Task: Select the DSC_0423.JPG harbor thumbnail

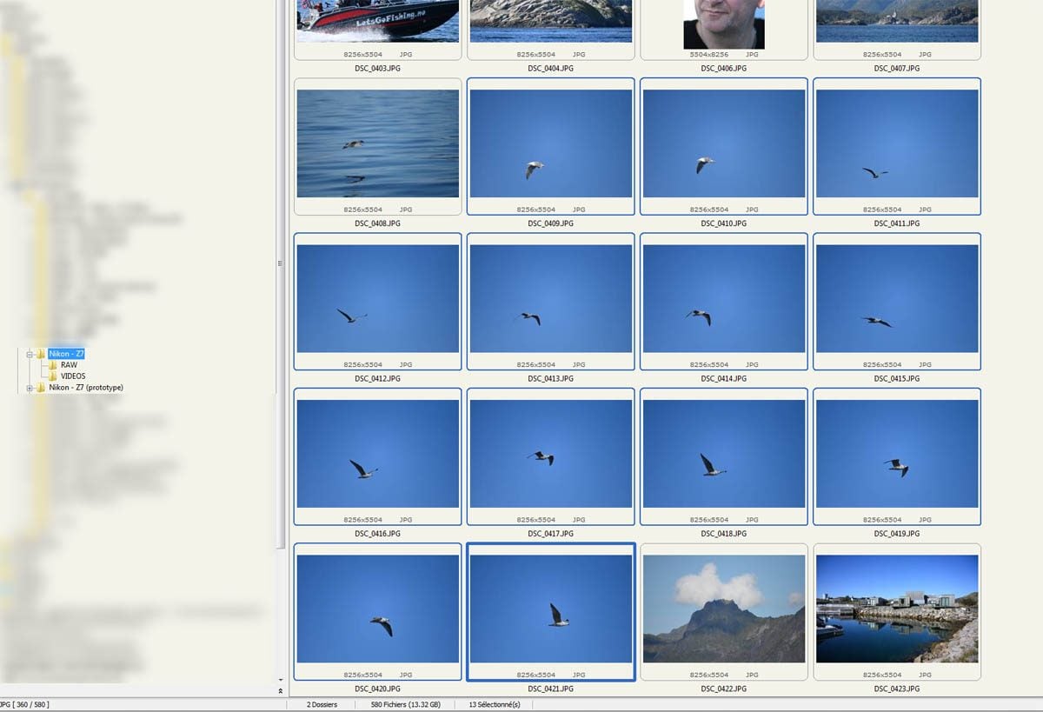Action: (896, 609)
